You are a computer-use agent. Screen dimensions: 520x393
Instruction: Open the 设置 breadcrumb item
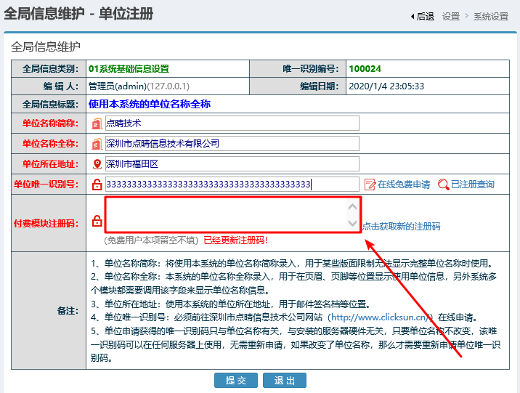[x=451, y=16]
